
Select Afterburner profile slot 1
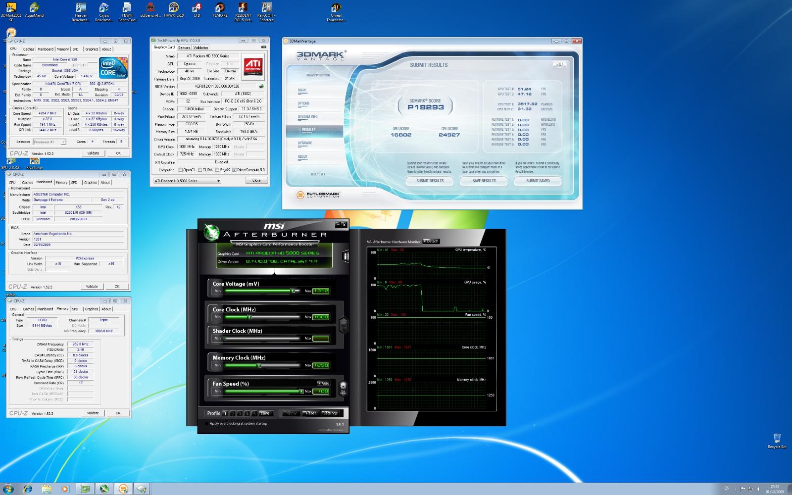point(225,413)
